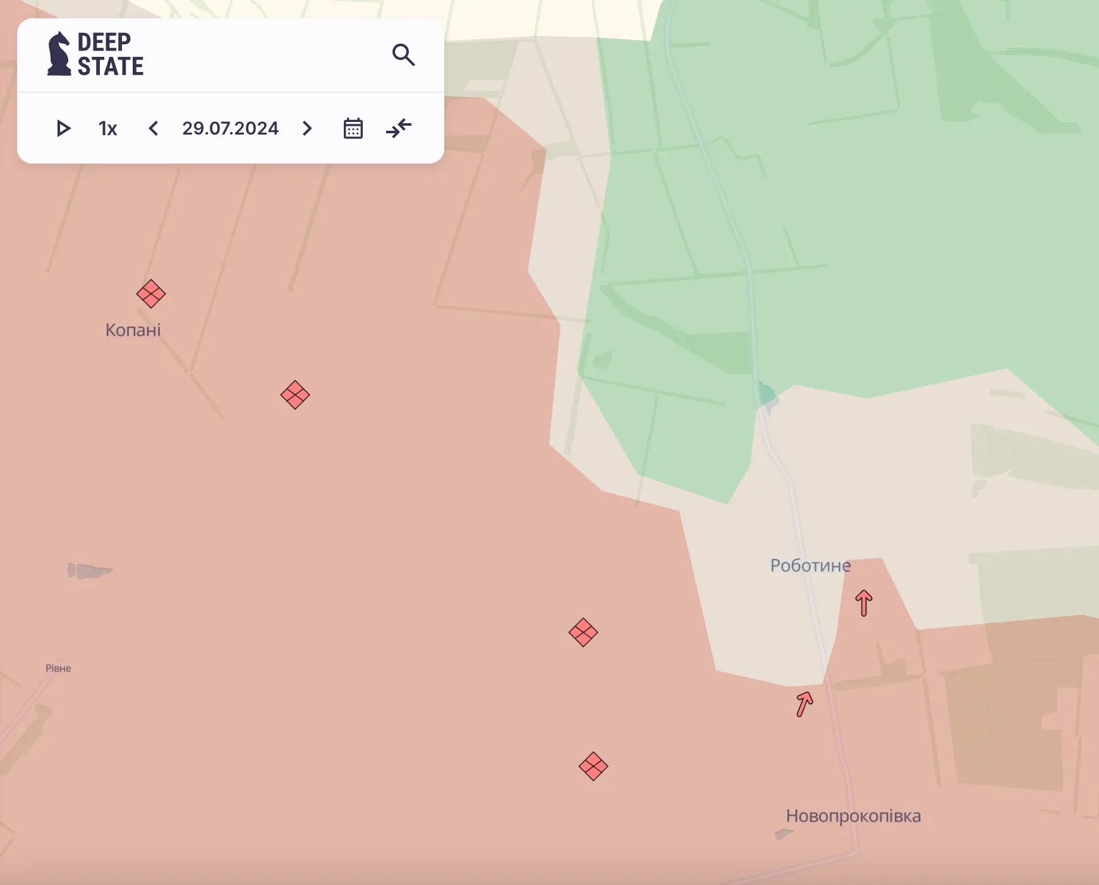Select the red diamond marker southeast of Копані
This screenshot has height=885, width=1099.
[295, 395]
